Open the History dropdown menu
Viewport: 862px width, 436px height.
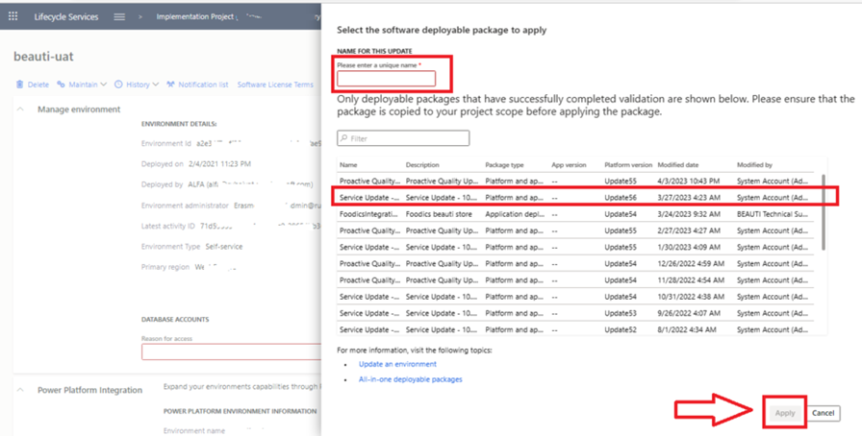pyautogui.click(x=137, y=85)
